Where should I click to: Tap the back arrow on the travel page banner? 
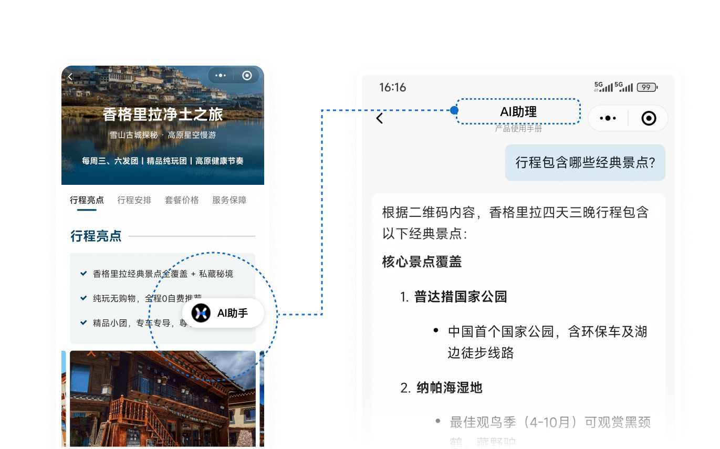click(x=70, y=77)
